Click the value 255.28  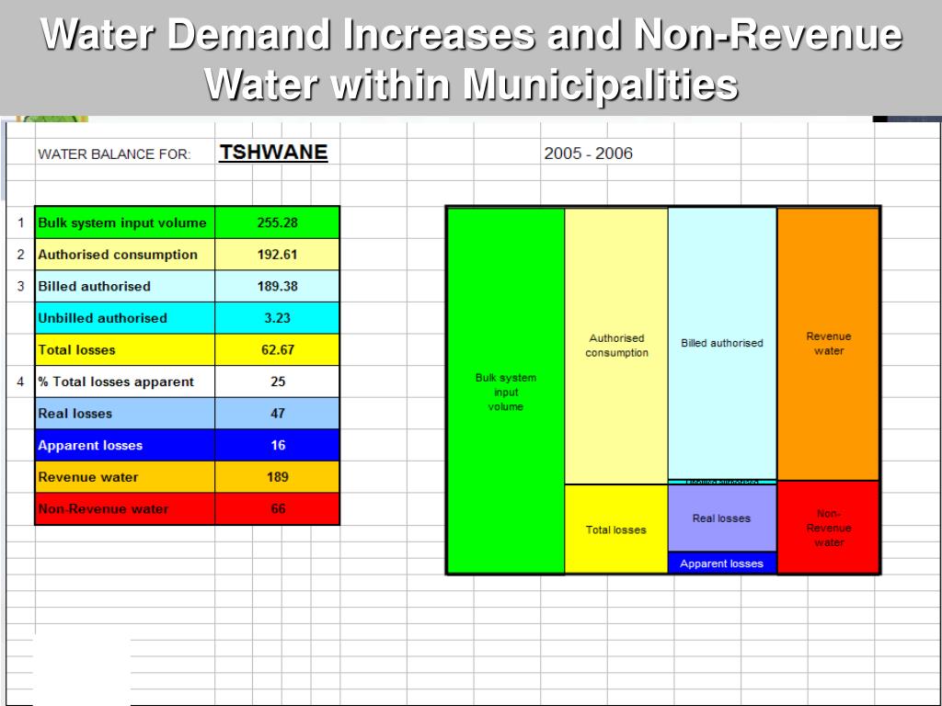[x=278, y=222]
